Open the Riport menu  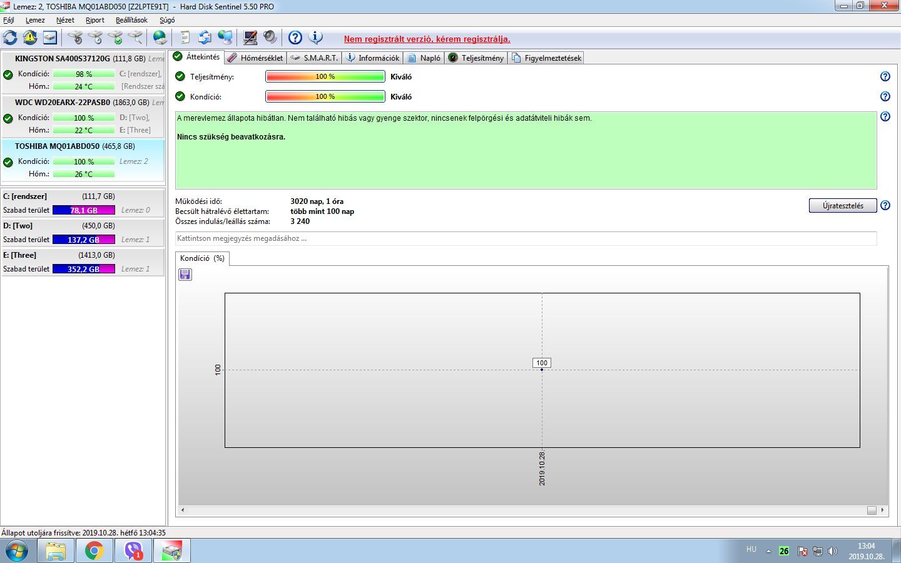coord(95,20)
